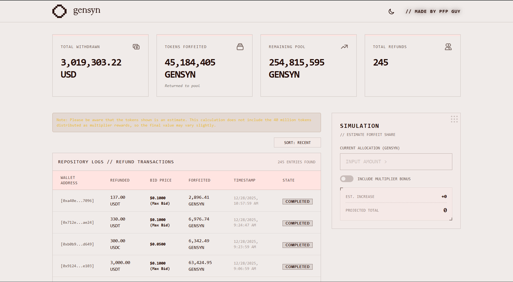Click the 3,000.00 USDT refunded amount
The height and width of the screenshot is (282, 513).
point(120,266)
